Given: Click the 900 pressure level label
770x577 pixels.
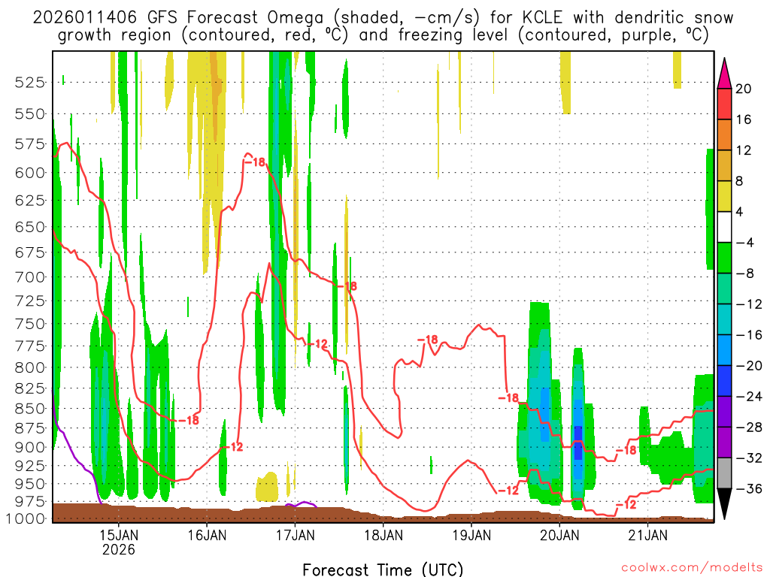Looking at the screenshot, I should pyautogui.click(x=30, y=447).
